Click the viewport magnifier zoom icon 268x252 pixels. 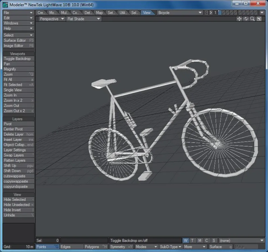[x=252, y=19]
